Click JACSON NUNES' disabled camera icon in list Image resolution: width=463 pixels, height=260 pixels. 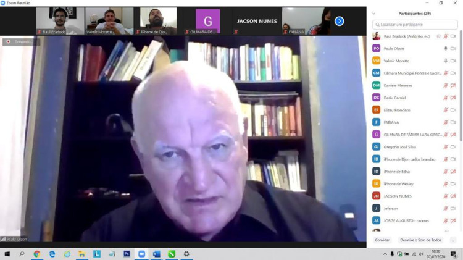point(453,196)
